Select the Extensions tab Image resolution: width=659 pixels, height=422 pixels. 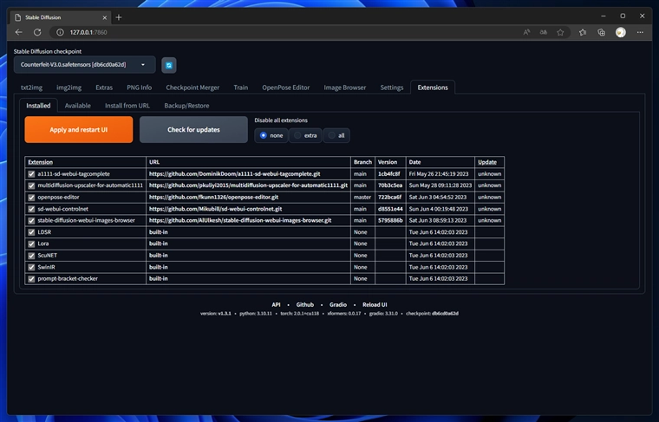click(x=433, y=88)
